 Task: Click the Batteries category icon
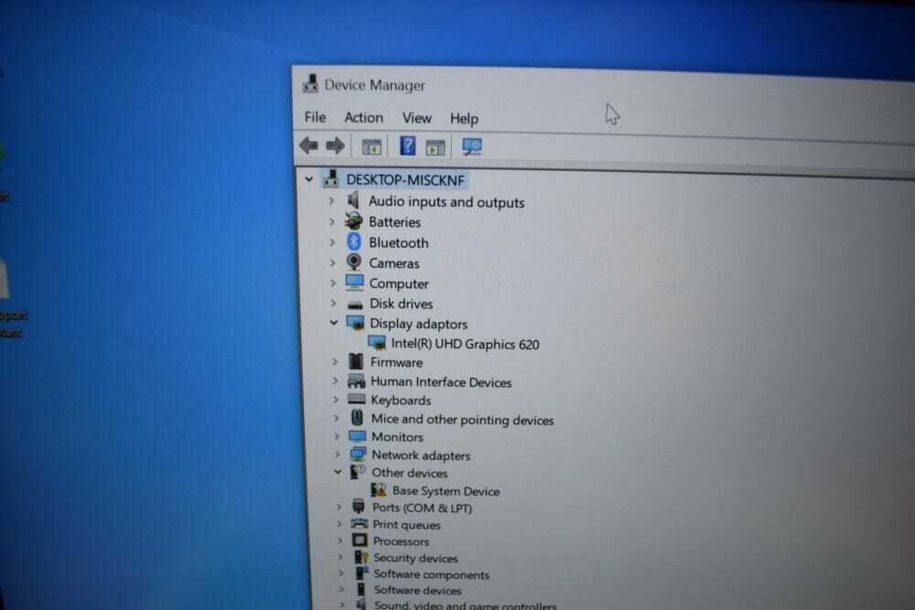353,221
